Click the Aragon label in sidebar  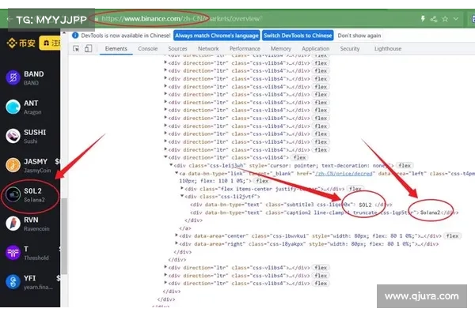pyautogui.click(x=32, y=112)
